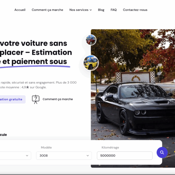Open the leftmost vehicle dropdown arrow
The width and height of the screenshot is (175, 175).
[27, 156]
